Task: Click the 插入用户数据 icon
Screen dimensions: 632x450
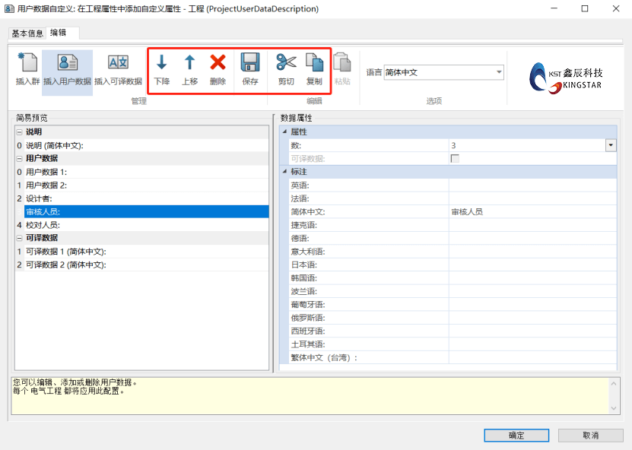Action: [x=67, y=64]
